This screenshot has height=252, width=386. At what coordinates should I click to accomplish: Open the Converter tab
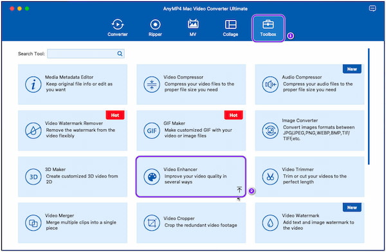(x=118, y=28)
